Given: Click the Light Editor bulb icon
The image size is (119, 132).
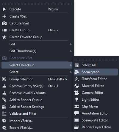Looking at the screenshot, I should click(77, 100).
